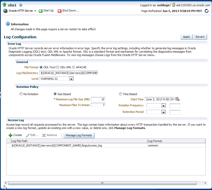Click the adc2100282.us.oracle.com host name

pyautogui.click(x=193, y=5)
